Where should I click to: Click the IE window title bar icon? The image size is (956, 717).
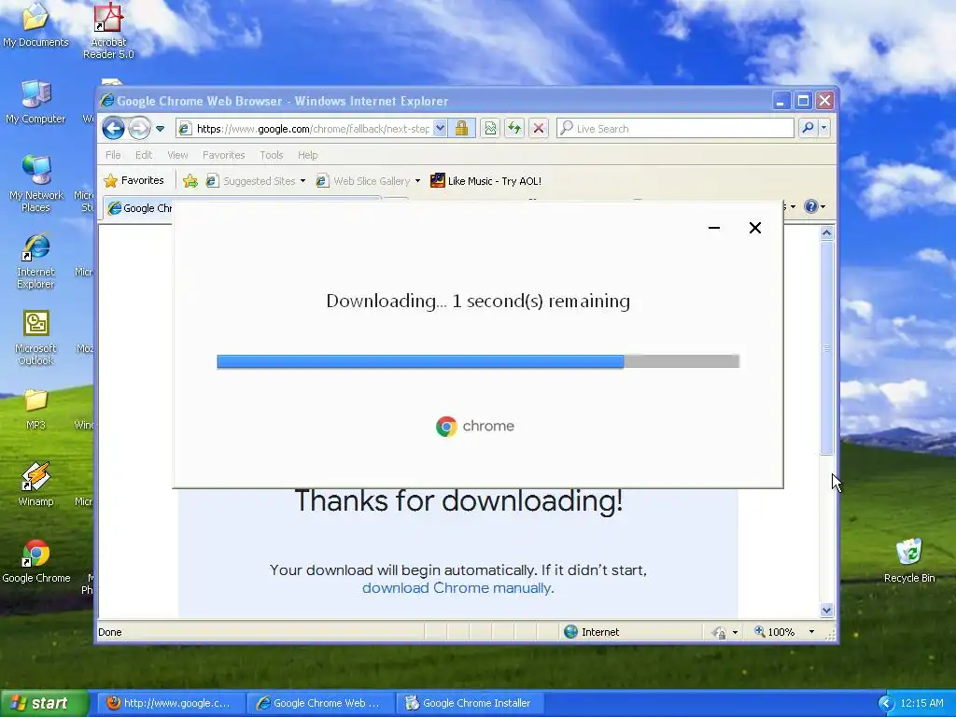pyautogui.click(x=107, y=101)
